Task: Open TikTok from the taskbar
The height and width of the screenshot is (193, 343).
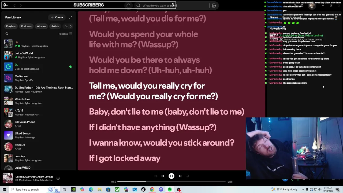Action: [143, 190]
